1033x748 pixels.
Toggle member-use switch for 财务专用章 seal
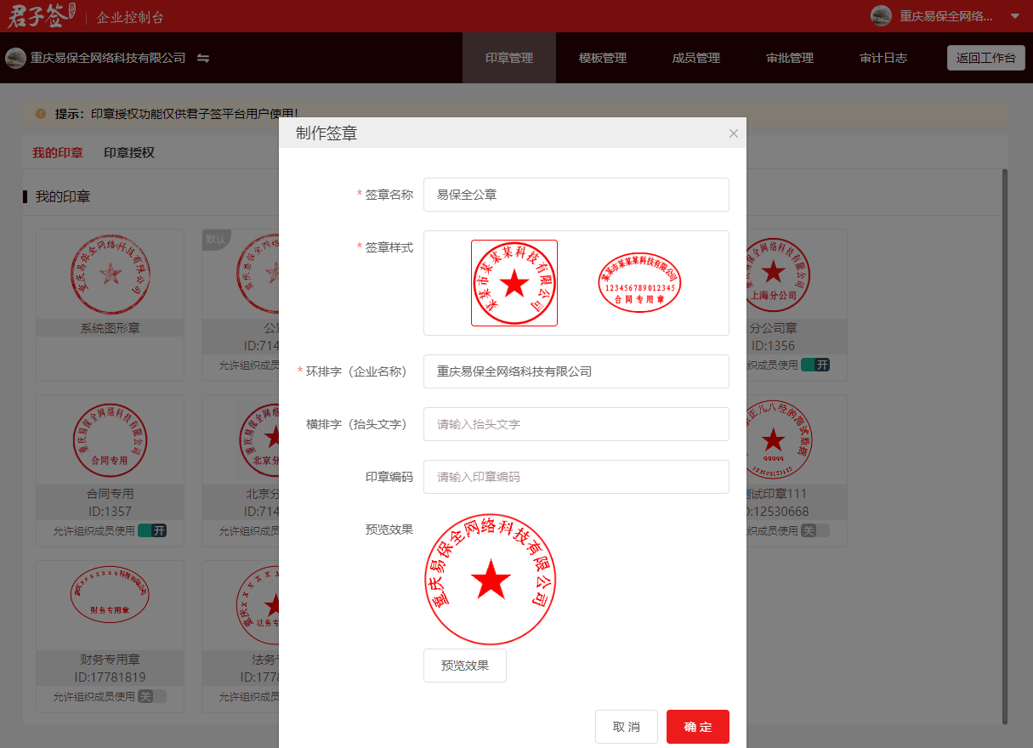(152, 696)
